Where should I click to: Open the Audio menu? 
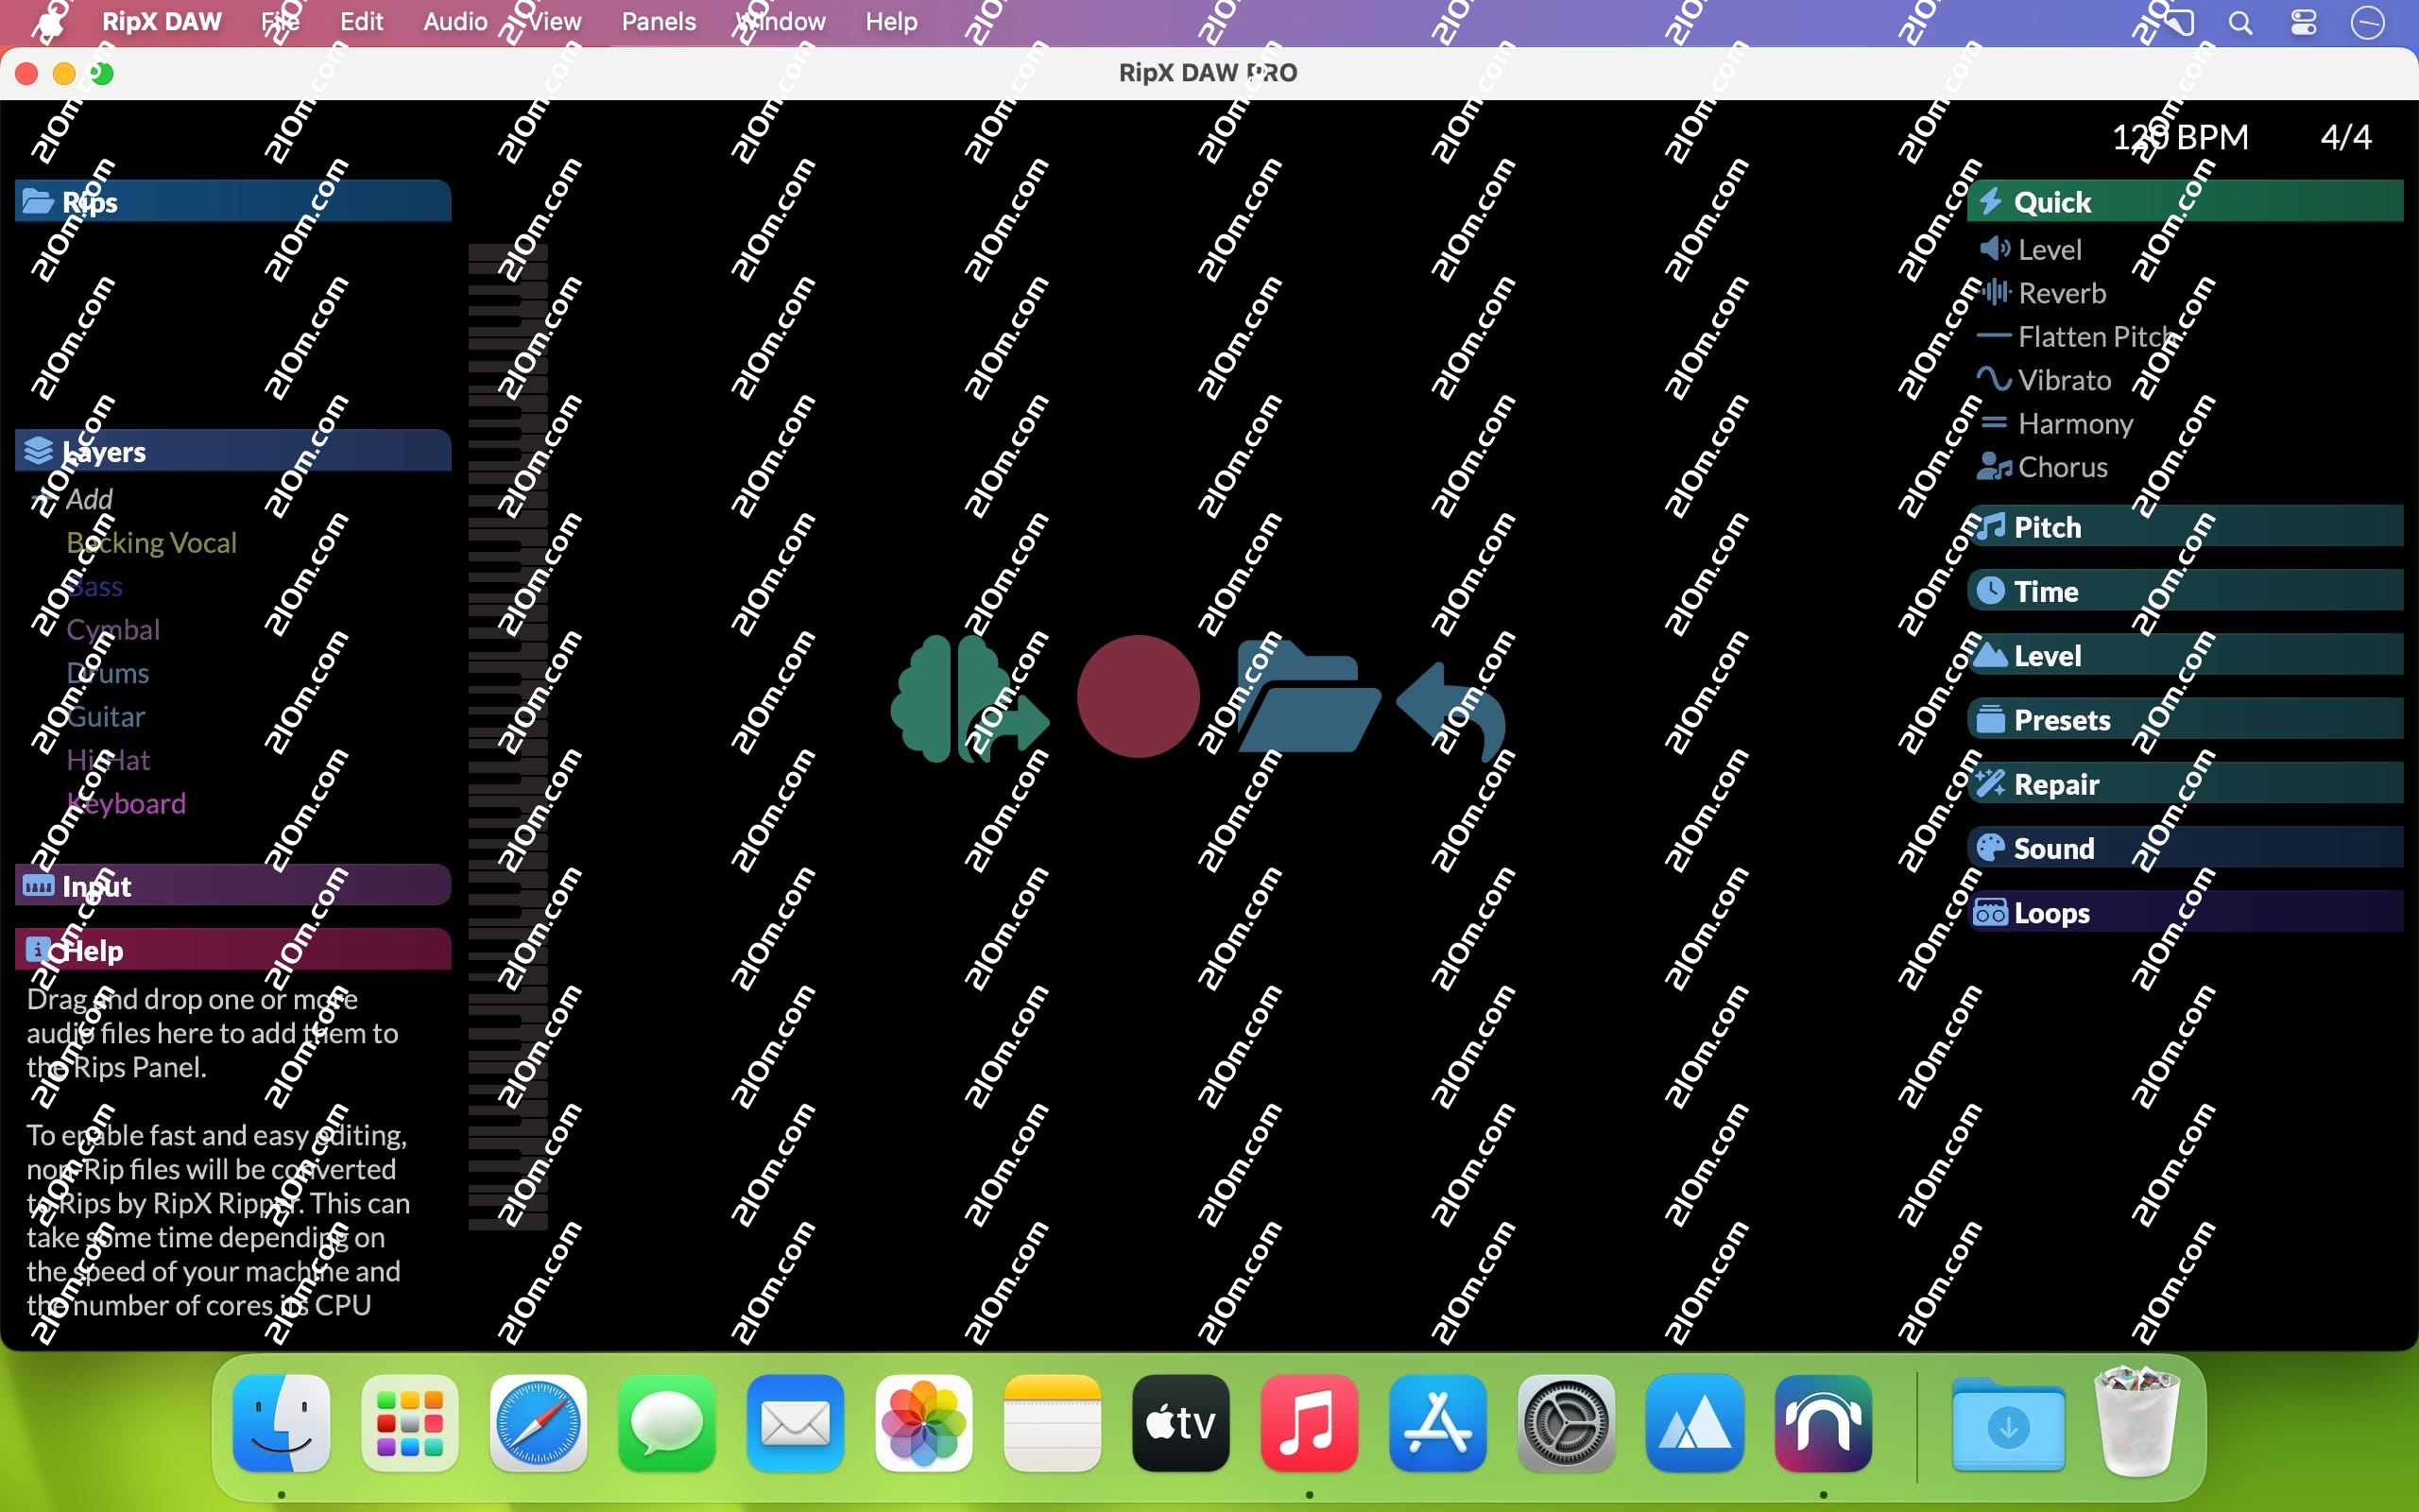click(x=455, y=22)
